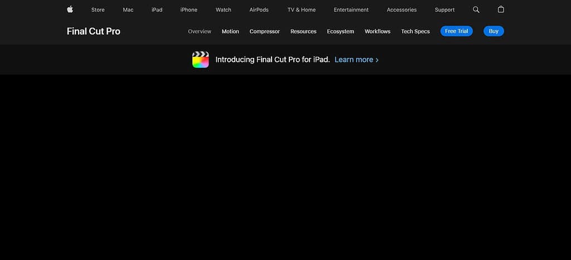Go to the Motion page
This screenshot has height=260, width=571.
pyautogui.click(x=230, y=31)
